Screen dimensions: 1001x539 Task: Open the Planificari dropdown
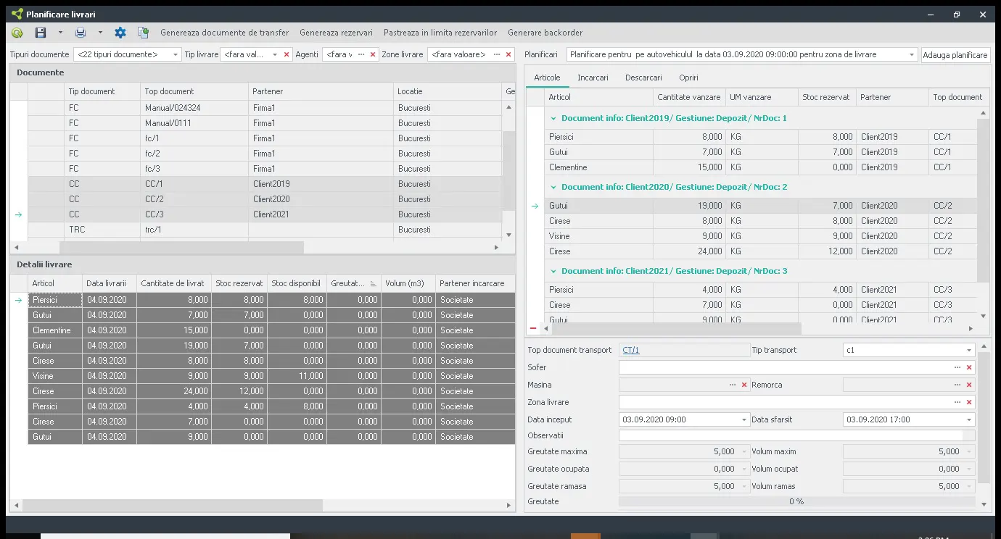(x=913, y=54)
